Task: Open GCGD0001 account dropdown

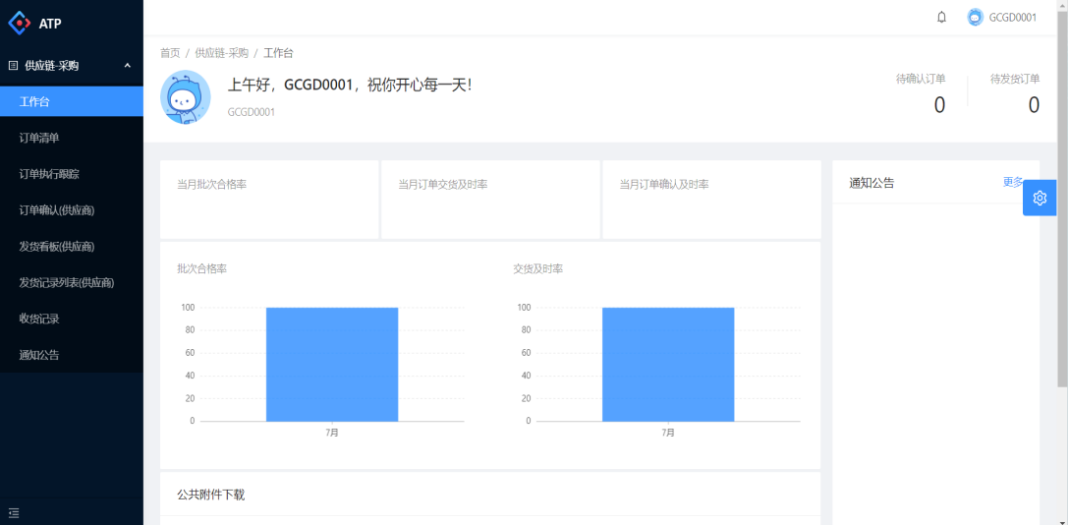Action: click(x=1012, y=18)
